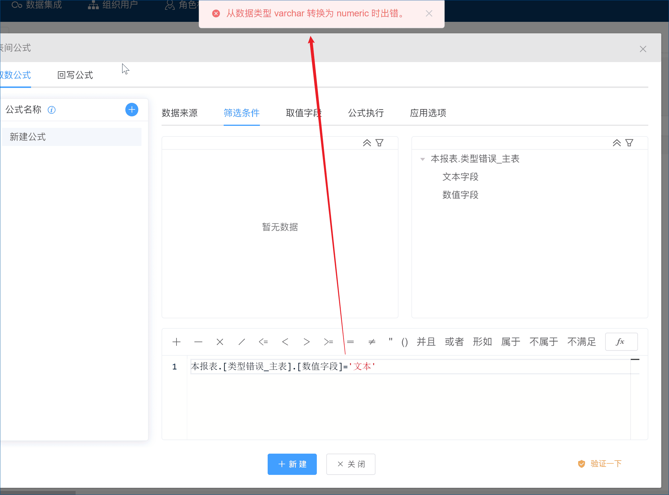
Task: Collapse the left panel with the double-chevron icon
Action: coord(367,143)
